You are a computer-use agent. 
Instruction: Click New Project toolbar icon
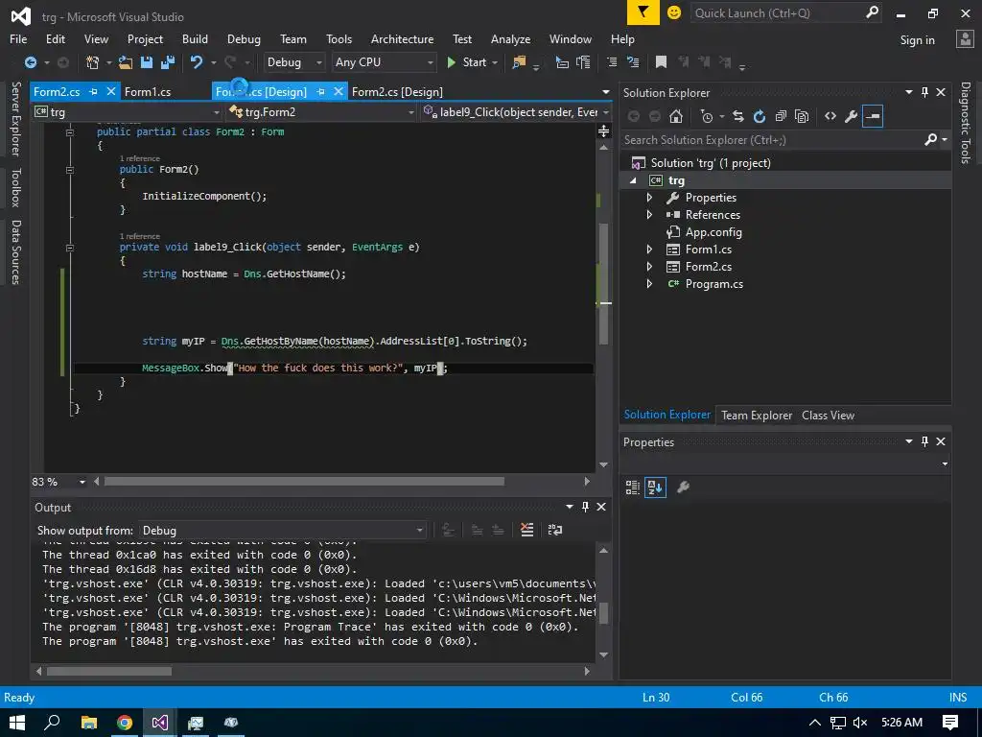pos(92,62)
